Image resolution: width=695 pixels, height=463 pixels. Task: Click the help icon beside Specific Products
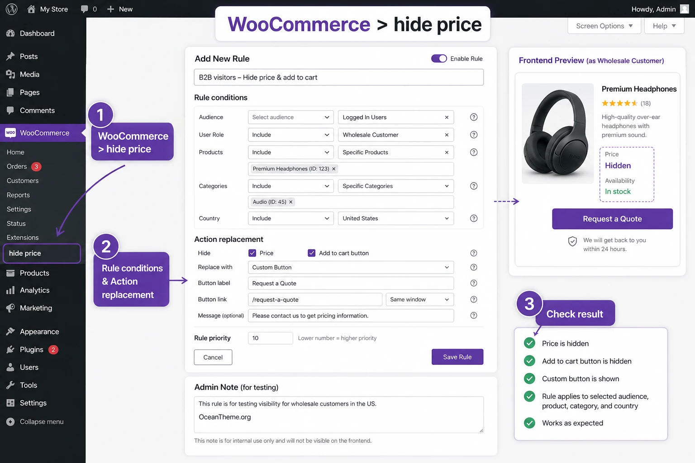coord(474,152)
